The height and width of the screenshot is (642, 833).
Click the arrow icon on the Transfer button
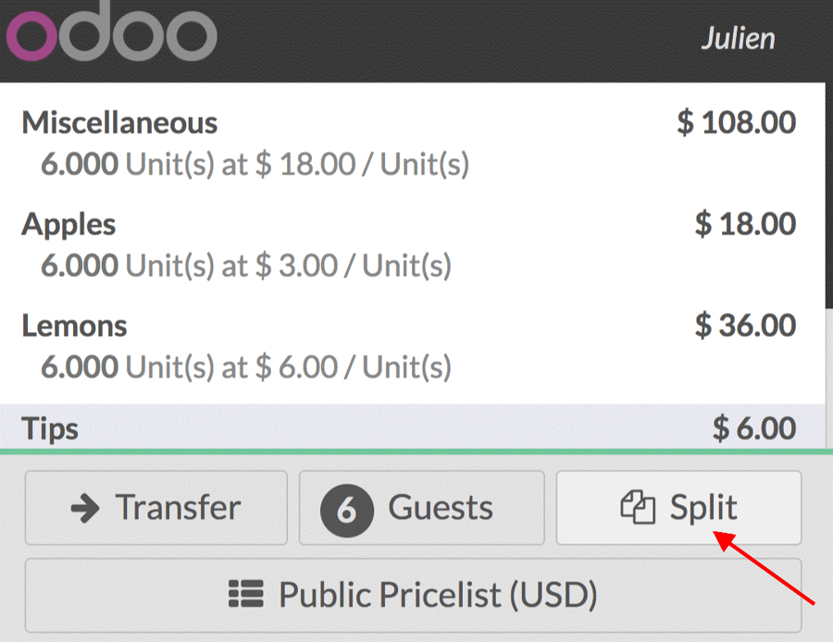(84, 507)
